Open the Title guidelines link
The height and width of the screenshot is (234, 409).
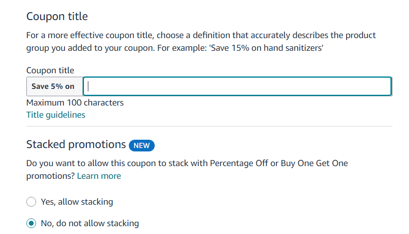[56, 115]
